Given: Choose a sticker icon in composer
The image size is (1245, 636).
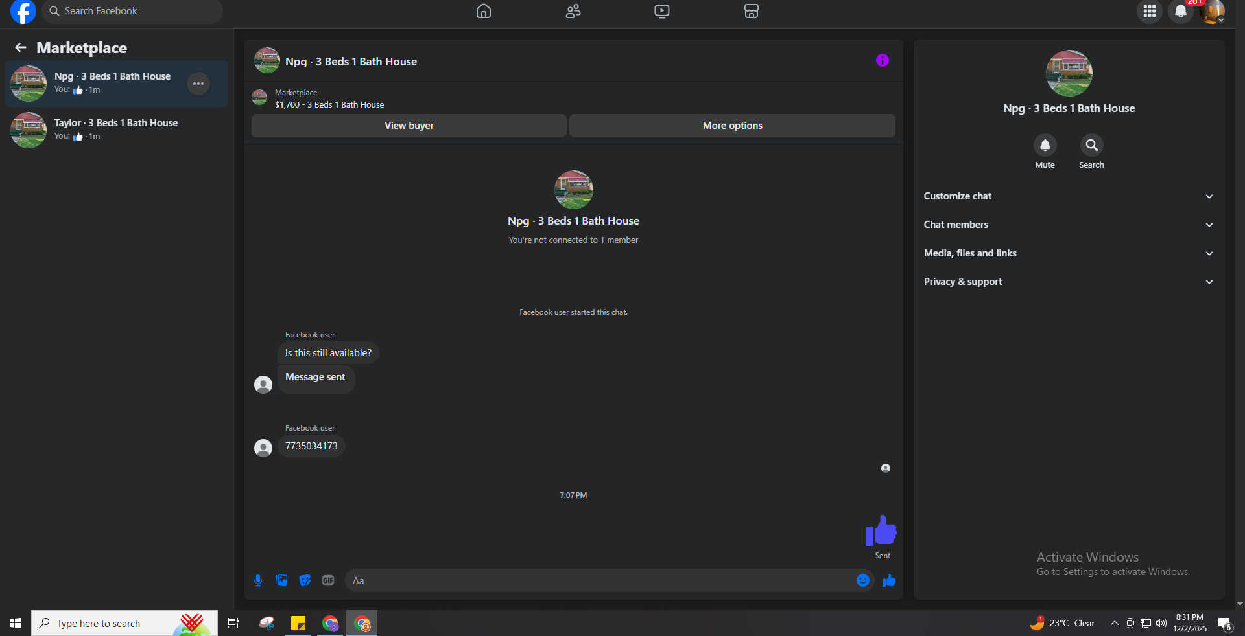Looking at the screenshot, I should click(305, 580).
